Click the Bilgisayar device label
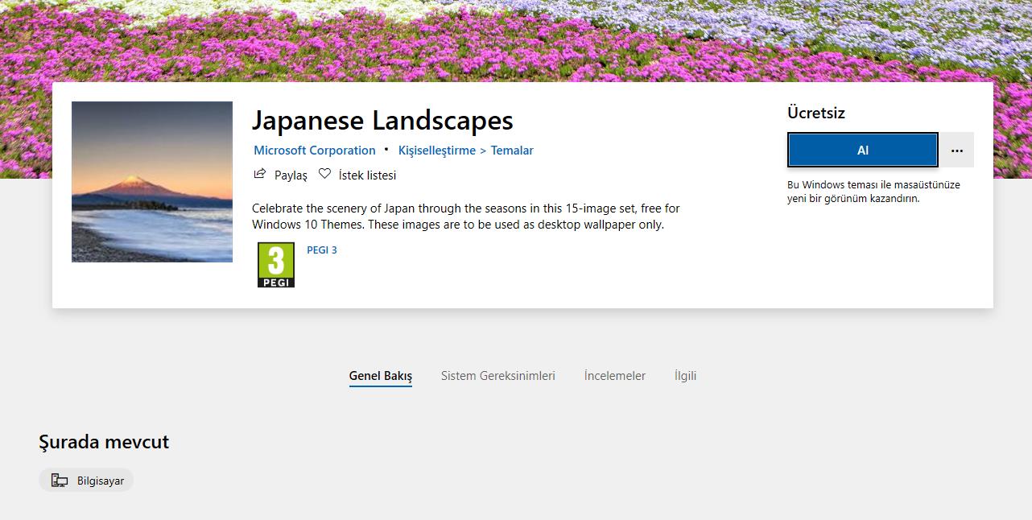The width and height of the screenshot is (1032, 520). point(101,481)
